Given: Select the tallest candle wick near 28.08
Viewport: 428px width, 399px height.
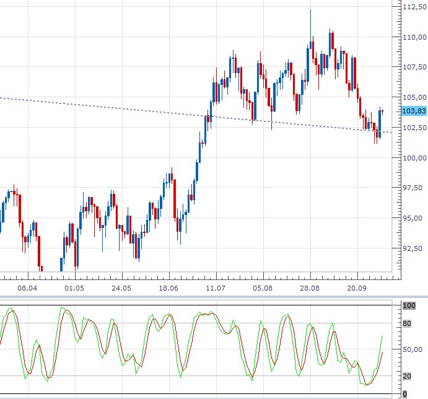Looking at the screenshot, I should pos(311,25).
